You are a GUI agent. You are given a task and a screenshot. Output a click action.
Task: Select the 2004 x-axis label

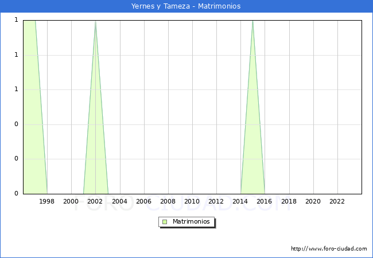click(x=120, y=201)
